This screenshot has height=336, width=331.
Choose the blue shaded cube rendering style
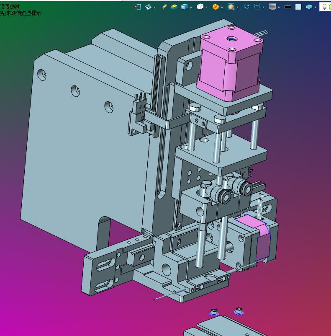pyautogui.click(x=185, y=7)
